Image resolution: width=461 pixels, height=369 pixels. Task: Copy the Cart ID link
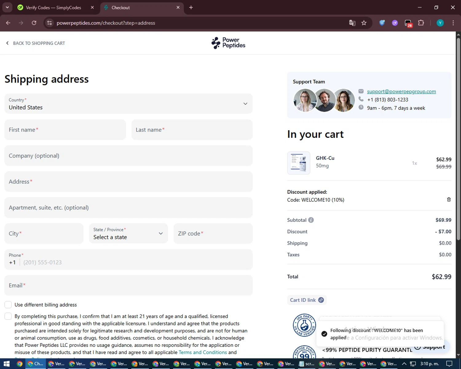(x=307, y=300)
